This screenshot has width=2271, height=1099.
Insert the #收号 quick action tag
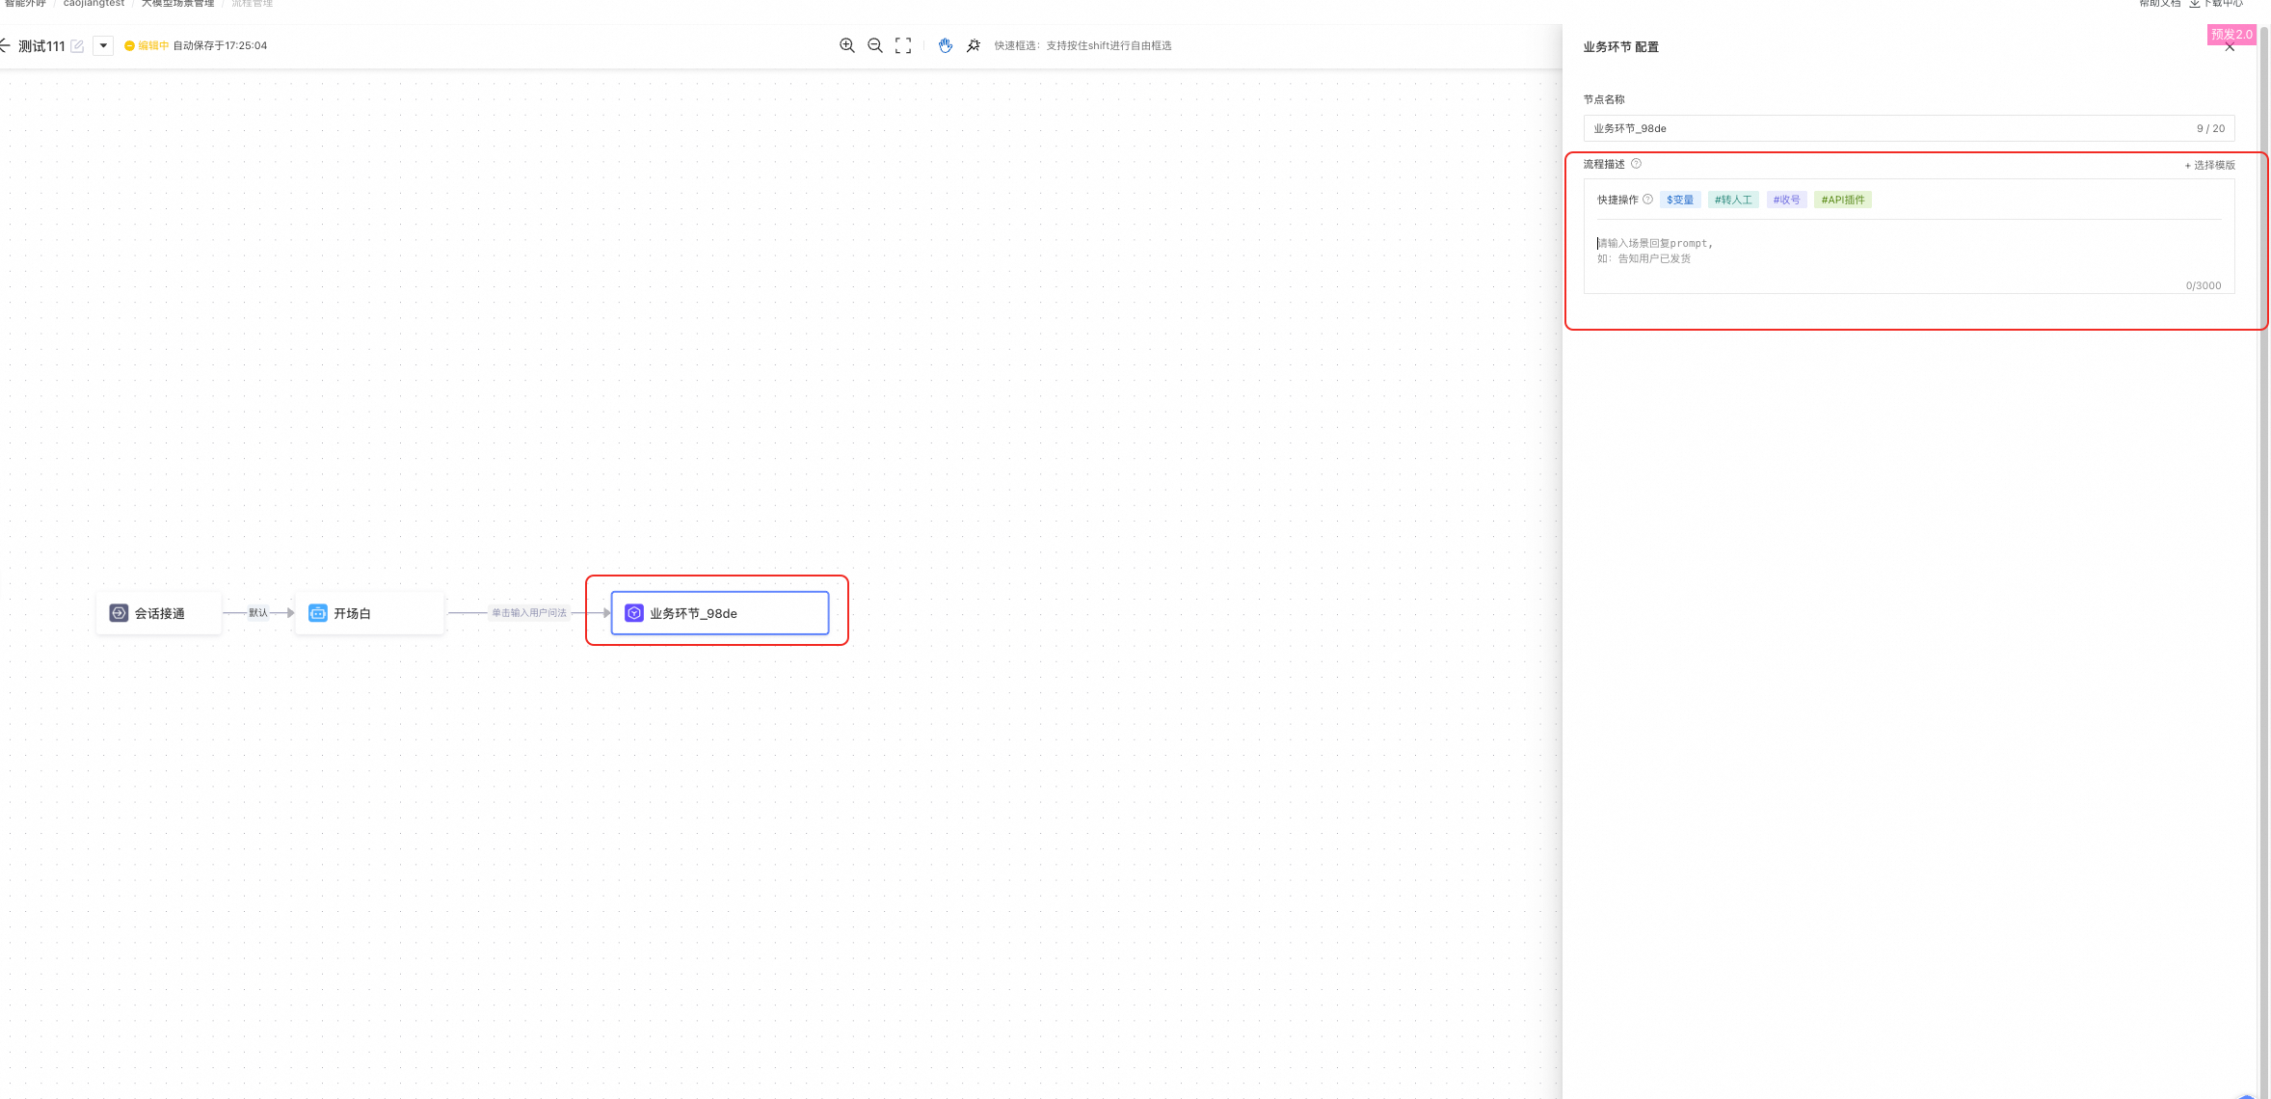point(1786,200)
